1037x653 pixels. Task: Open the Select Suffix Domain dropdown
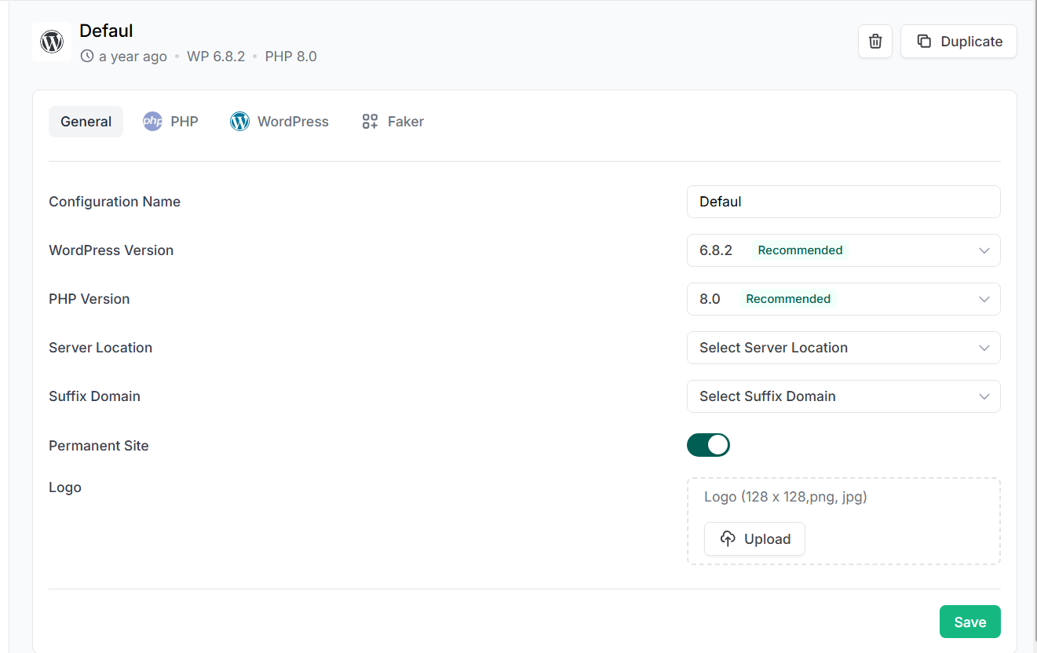[843, 396]
